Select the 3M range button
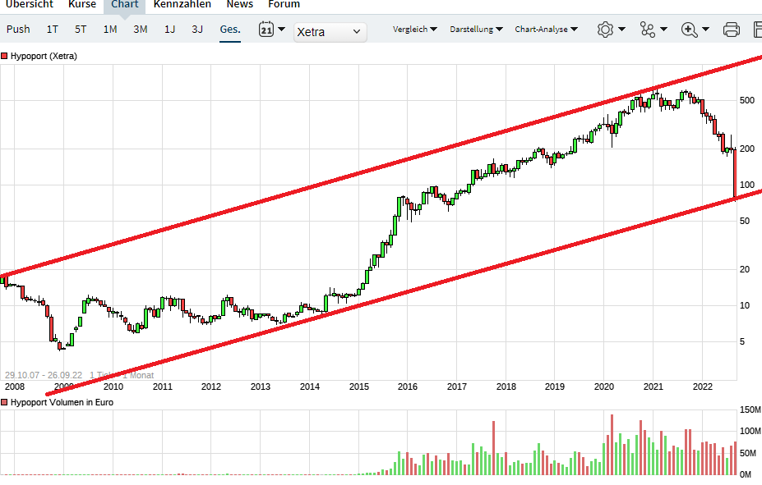The image size is (762, 485). tap(139, 29)
